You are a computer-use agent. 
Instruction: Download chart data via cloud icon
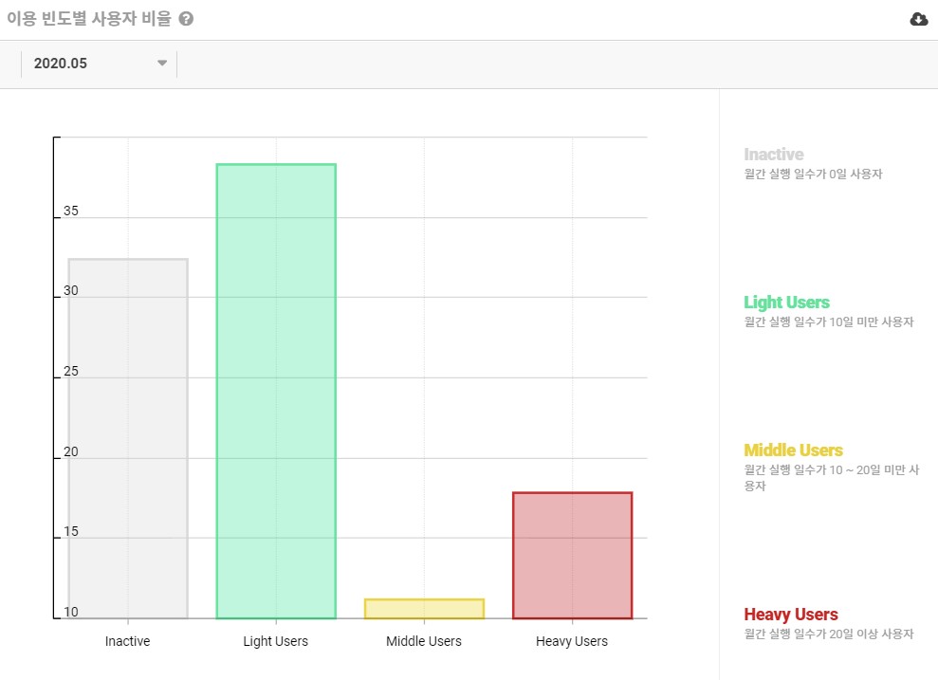pyautogui.click(x=919, y=20)
